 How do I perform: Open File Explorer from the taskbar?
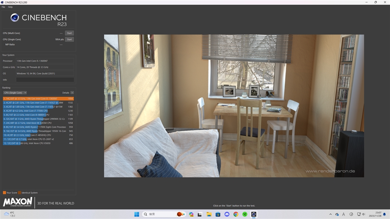click(209, 214)
